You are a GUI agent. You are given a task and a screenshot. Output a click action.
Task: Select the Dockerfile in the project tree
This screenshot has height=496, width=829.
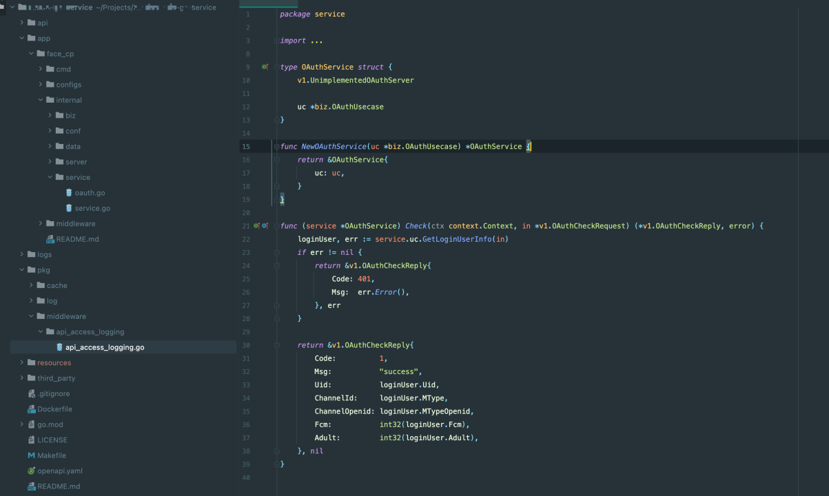click(x=54, y=409)
